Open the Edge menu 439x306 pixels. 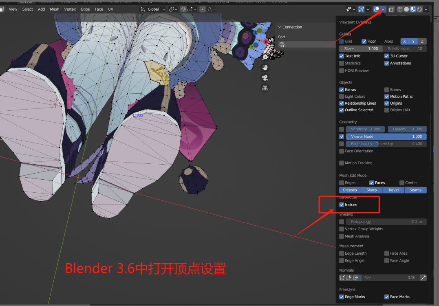[85, 9]
